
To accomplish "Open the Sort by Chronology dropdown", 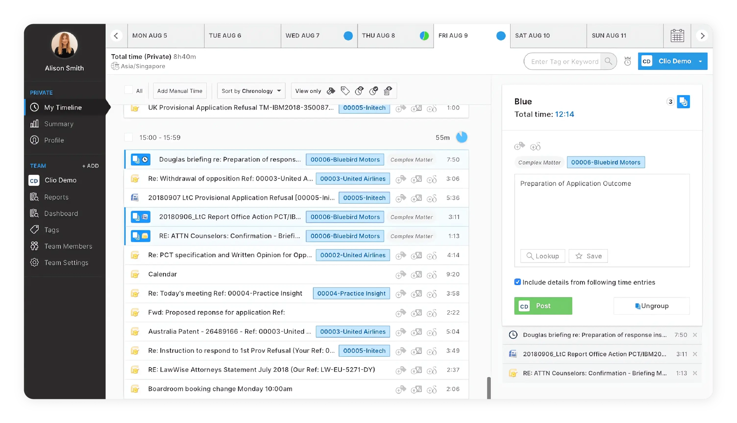I will click(x=251, y=91).
